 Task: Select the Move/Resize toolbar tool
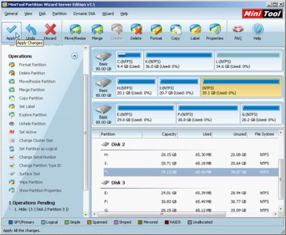(x=75, y=32)
